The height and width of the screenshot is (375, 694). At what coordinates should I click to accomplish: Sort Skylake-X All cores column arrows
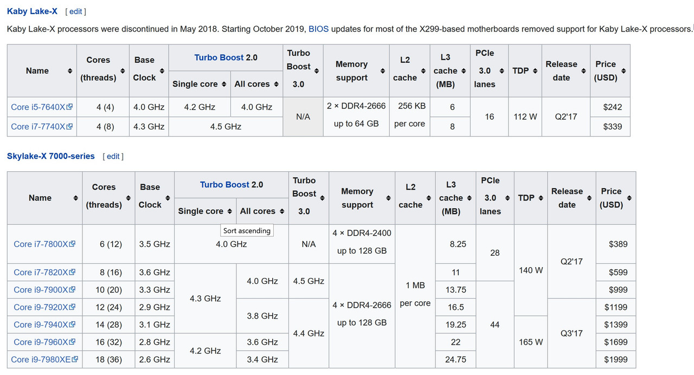[282, 211]
